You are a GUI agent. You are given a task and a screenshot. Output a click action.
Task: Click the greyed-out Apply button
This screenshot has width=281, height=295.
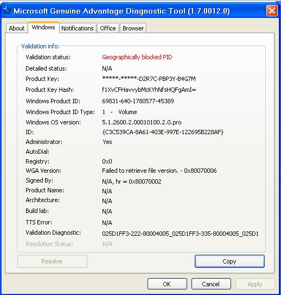click(x=255, y=284)
